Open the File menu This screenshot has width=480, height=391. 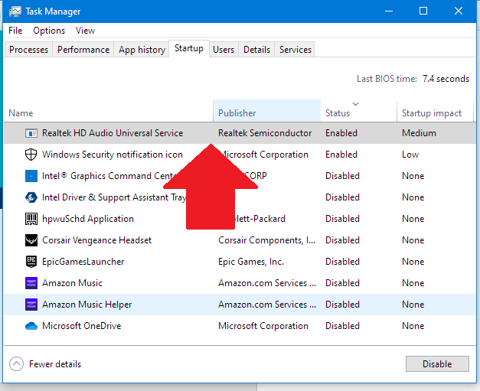click(15, 31)
